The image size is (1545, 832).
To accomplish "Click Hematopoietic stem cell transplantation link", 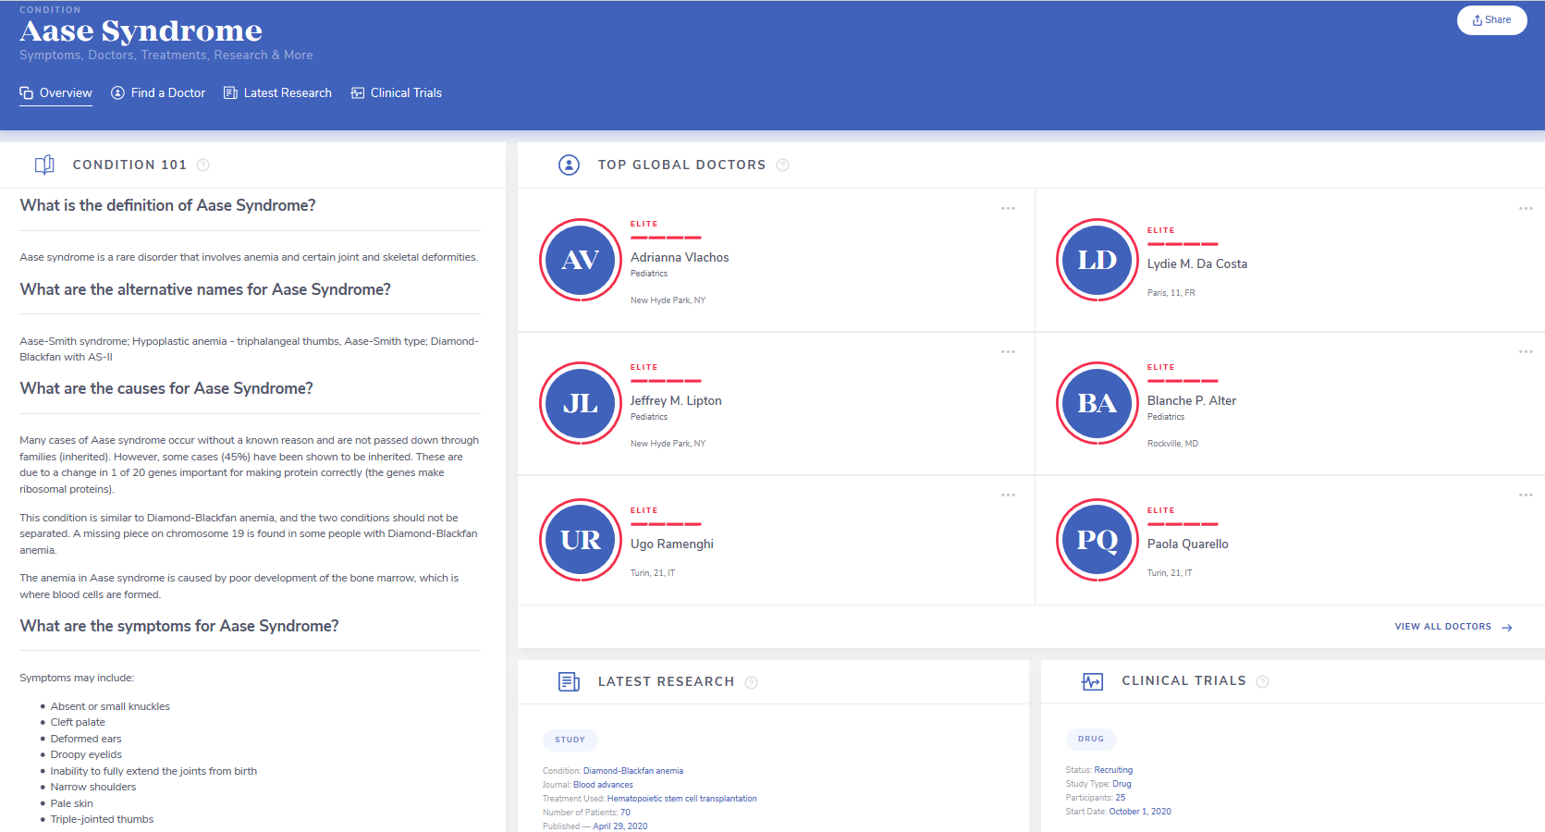I will pyautogui.click(x=681, y=799).
